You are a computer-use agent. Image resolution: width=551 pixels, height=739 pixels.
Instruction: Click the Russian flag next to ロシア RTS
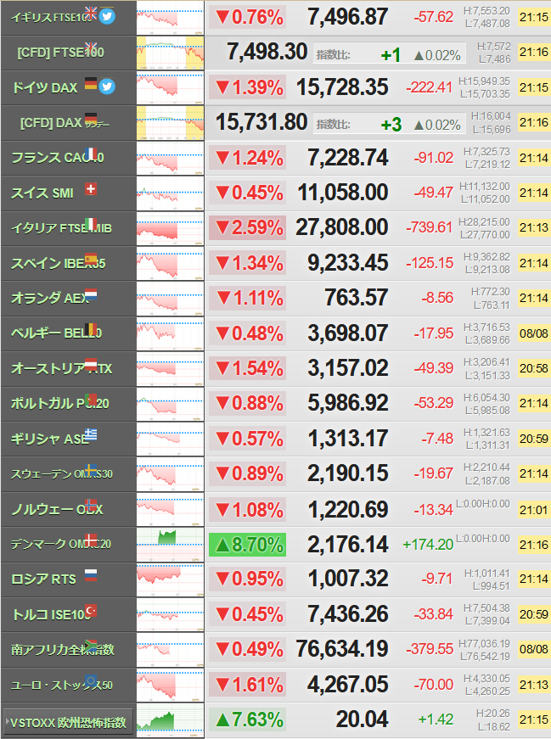click(x=91, y=575)
